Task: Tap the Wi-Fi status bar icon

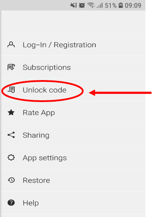Action: click(x=91, y=5)
